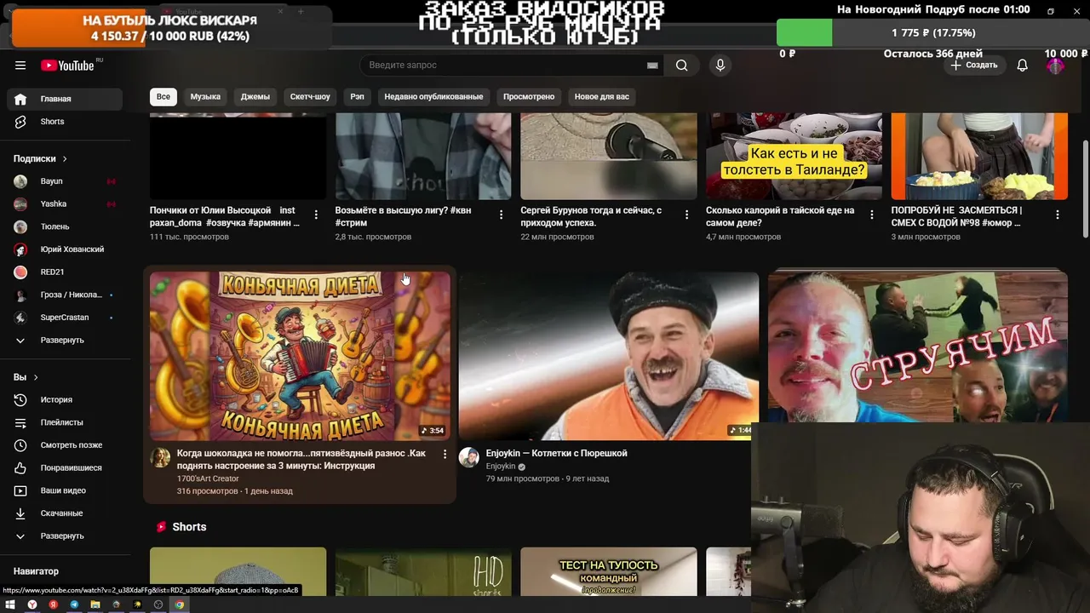
Task: Click the page vertical scrollbar
Action: (x=1085, y=187)
